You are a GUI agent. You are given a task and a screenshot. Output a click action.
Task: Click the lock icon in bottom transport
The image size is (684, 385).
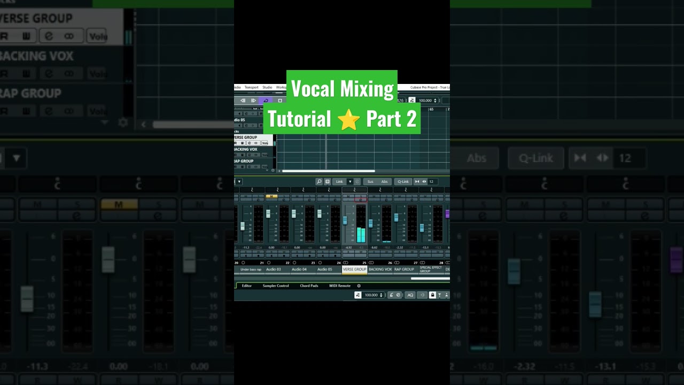tap(433, 295)
